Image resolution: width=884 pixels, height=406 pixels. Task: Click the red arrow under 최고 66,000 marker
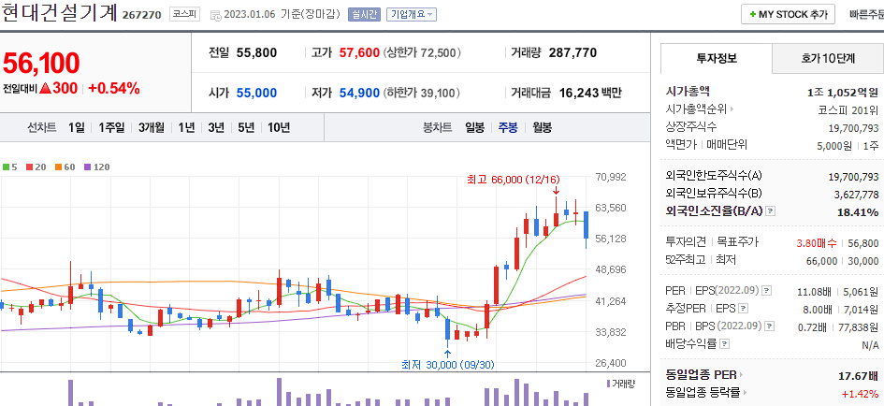[x=556, y=193]
